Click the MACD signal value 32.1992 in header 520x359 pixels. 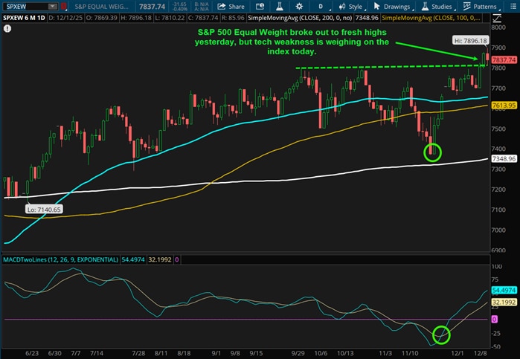click(x=160, y=259)
